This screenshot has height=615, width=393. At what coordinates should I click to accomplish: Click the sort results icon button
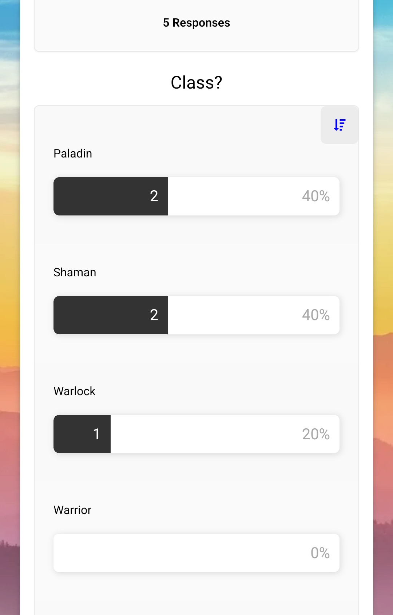[x=340, y=125]
